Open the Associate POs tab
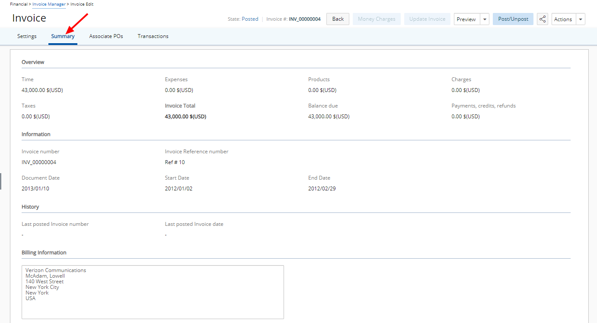The height and width of the screenshot is (323, 597). coord(106,36)
